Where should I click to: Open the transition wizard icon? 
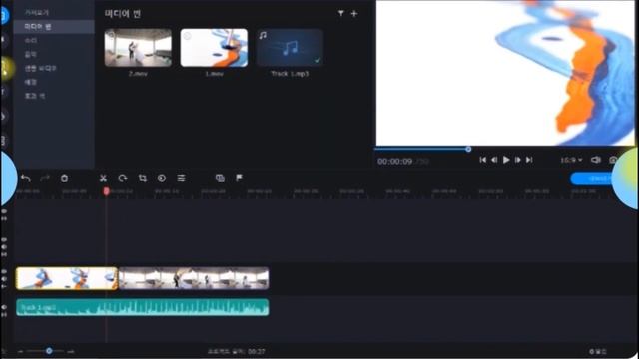(x=220, y=179)
